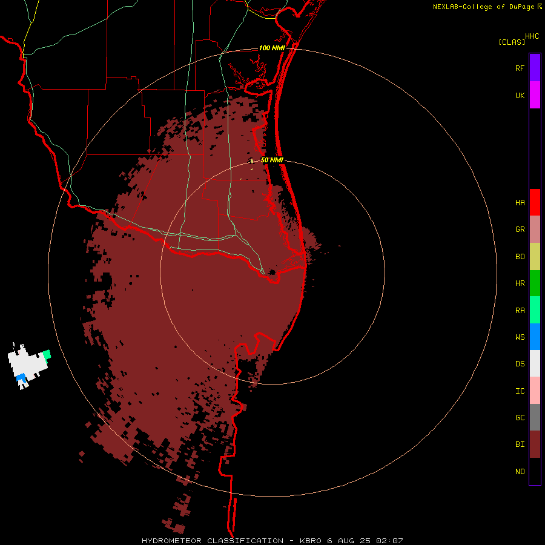Click the DS legend label
The image size is (545, 545).
520,364
